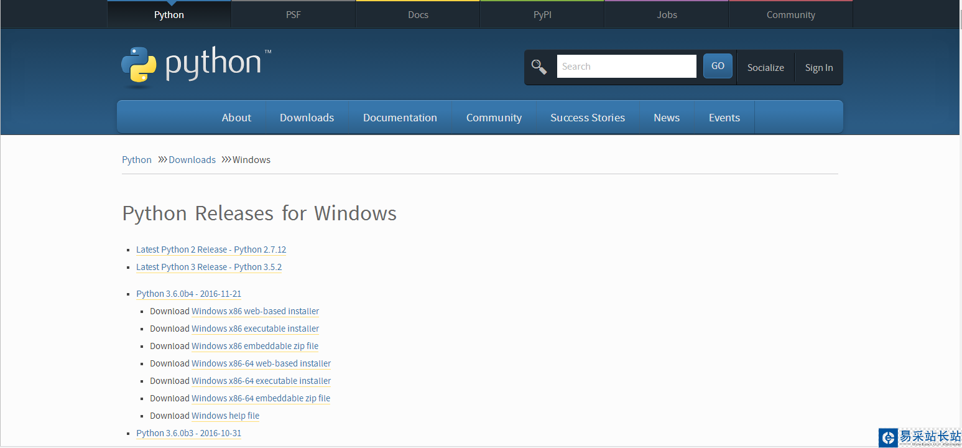962x448 pixels.
Task: Open Python 3.6.0b4 release link
Action: click(x=188, y=294)
